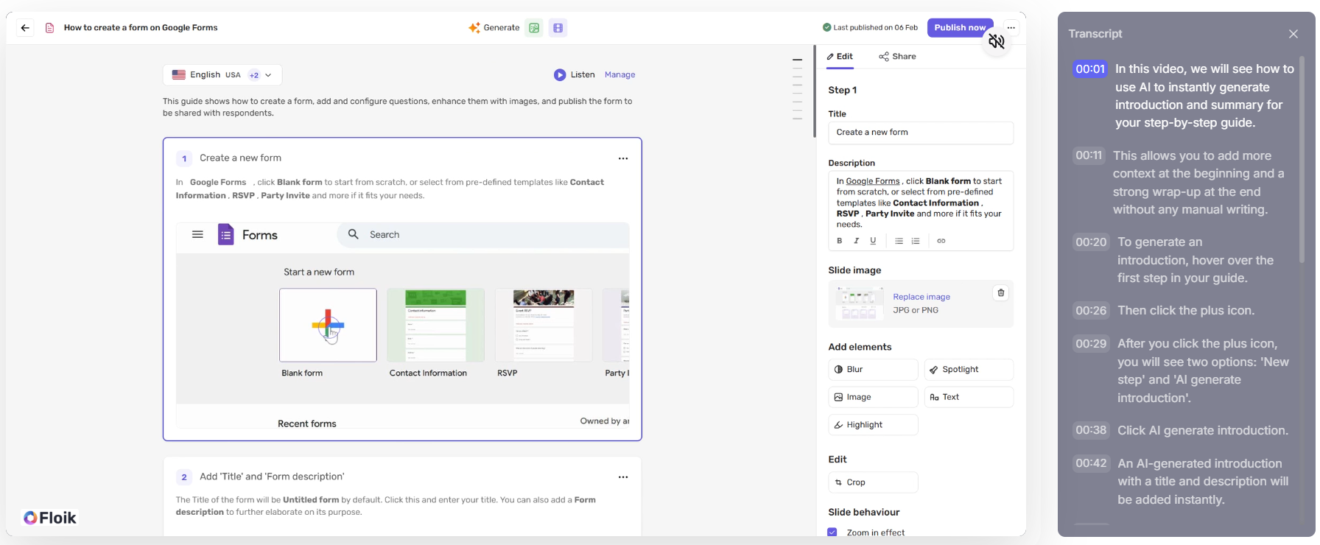Viewport: 1320px width, 545px height.
Task: Jump to transcript timestamp 00:20
Action: point(1091,242)
